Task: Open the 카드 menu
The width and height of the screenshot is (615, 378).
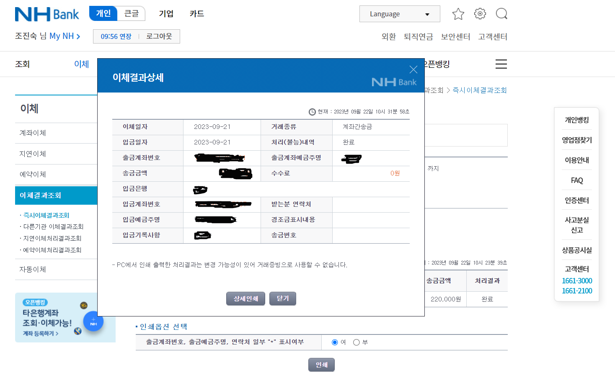Action: point(196,13)
